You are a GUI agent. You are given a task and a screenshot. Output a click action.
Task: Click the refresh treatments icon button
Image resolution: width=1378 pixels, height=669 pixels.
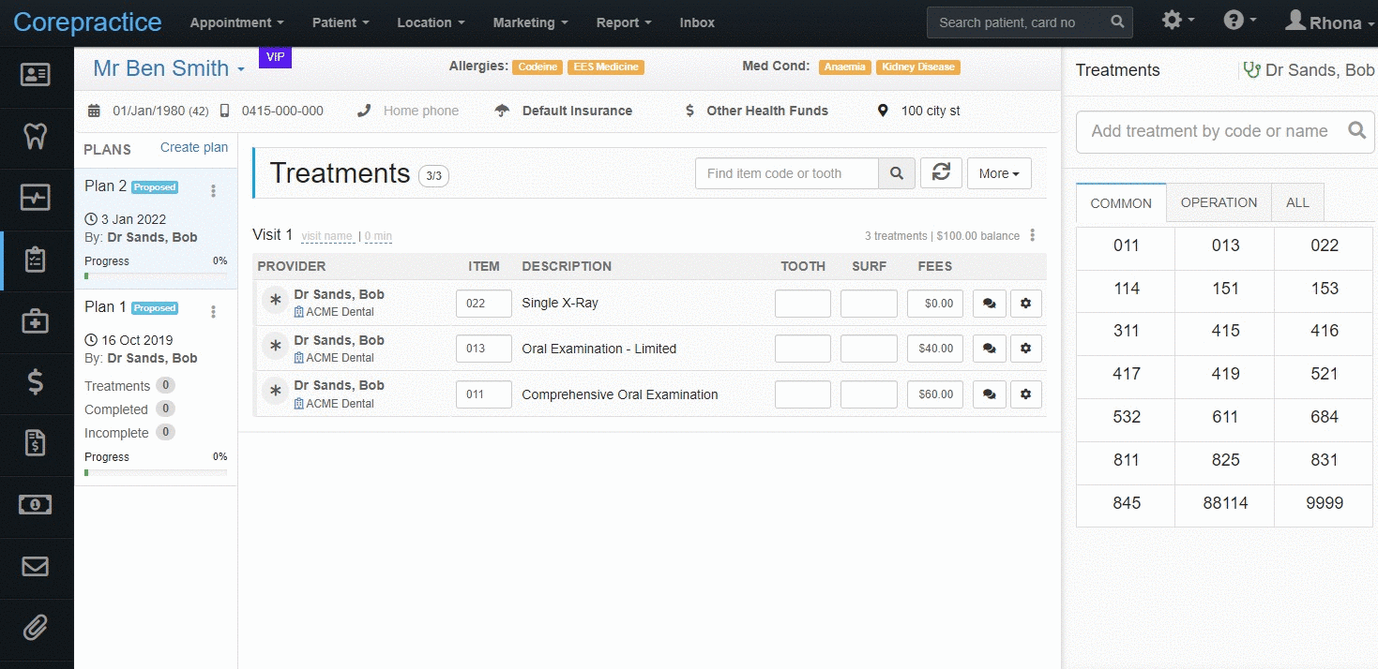pyautogui.click(x=941, y=173)
